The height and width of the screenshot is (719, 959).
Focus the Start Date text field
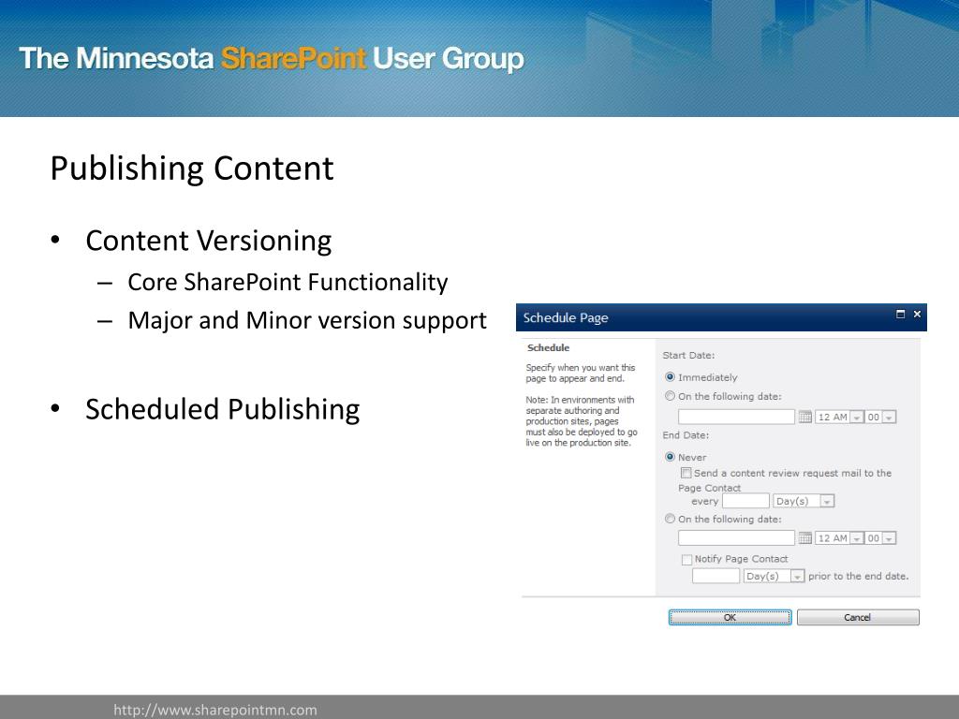(736, 417)
